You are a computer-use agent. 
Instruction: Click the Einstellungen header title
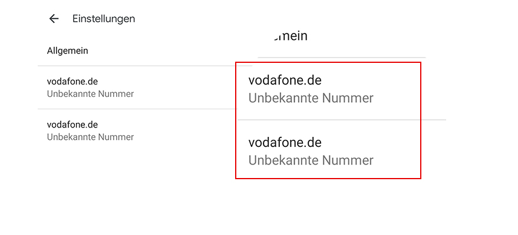(104, 19)
